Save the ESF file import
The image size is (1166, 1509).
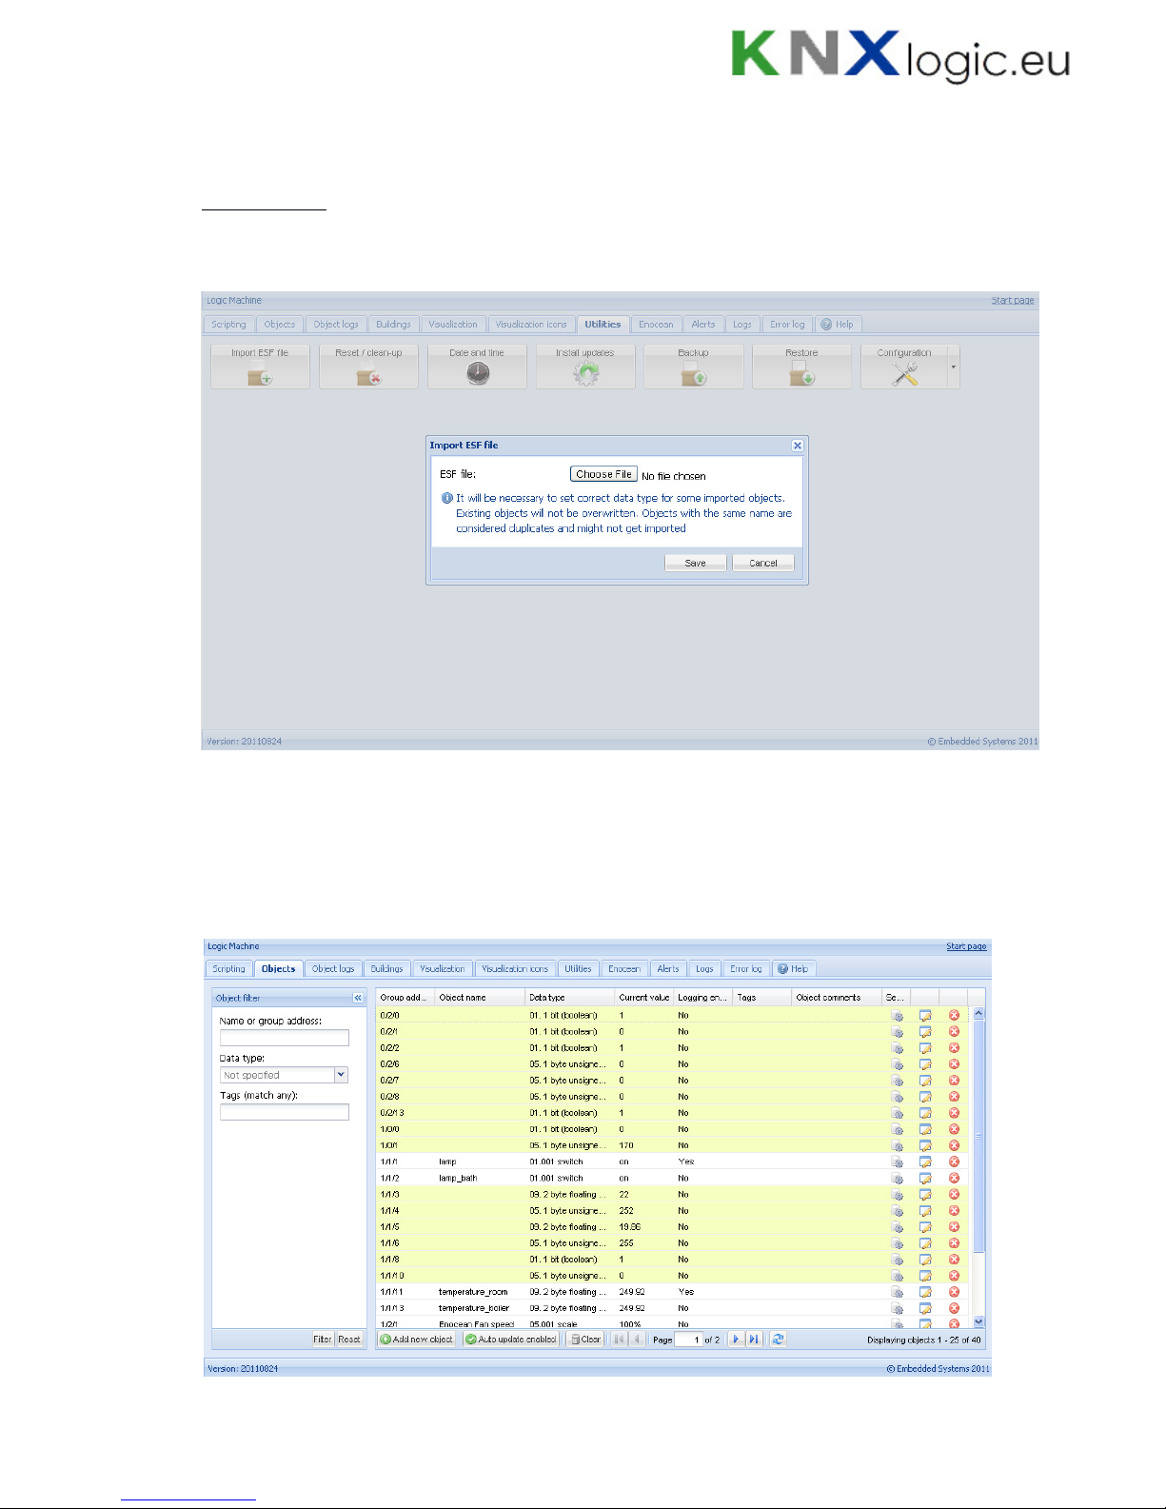tap(696, 563)
